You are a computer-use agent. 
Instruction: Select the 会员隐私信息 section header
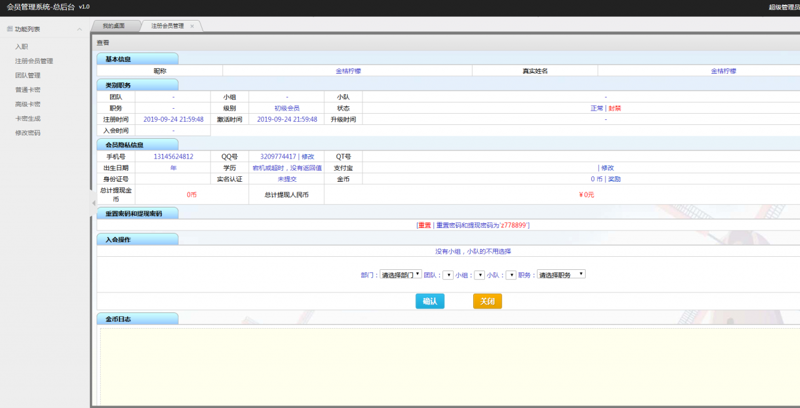[137, 145]
